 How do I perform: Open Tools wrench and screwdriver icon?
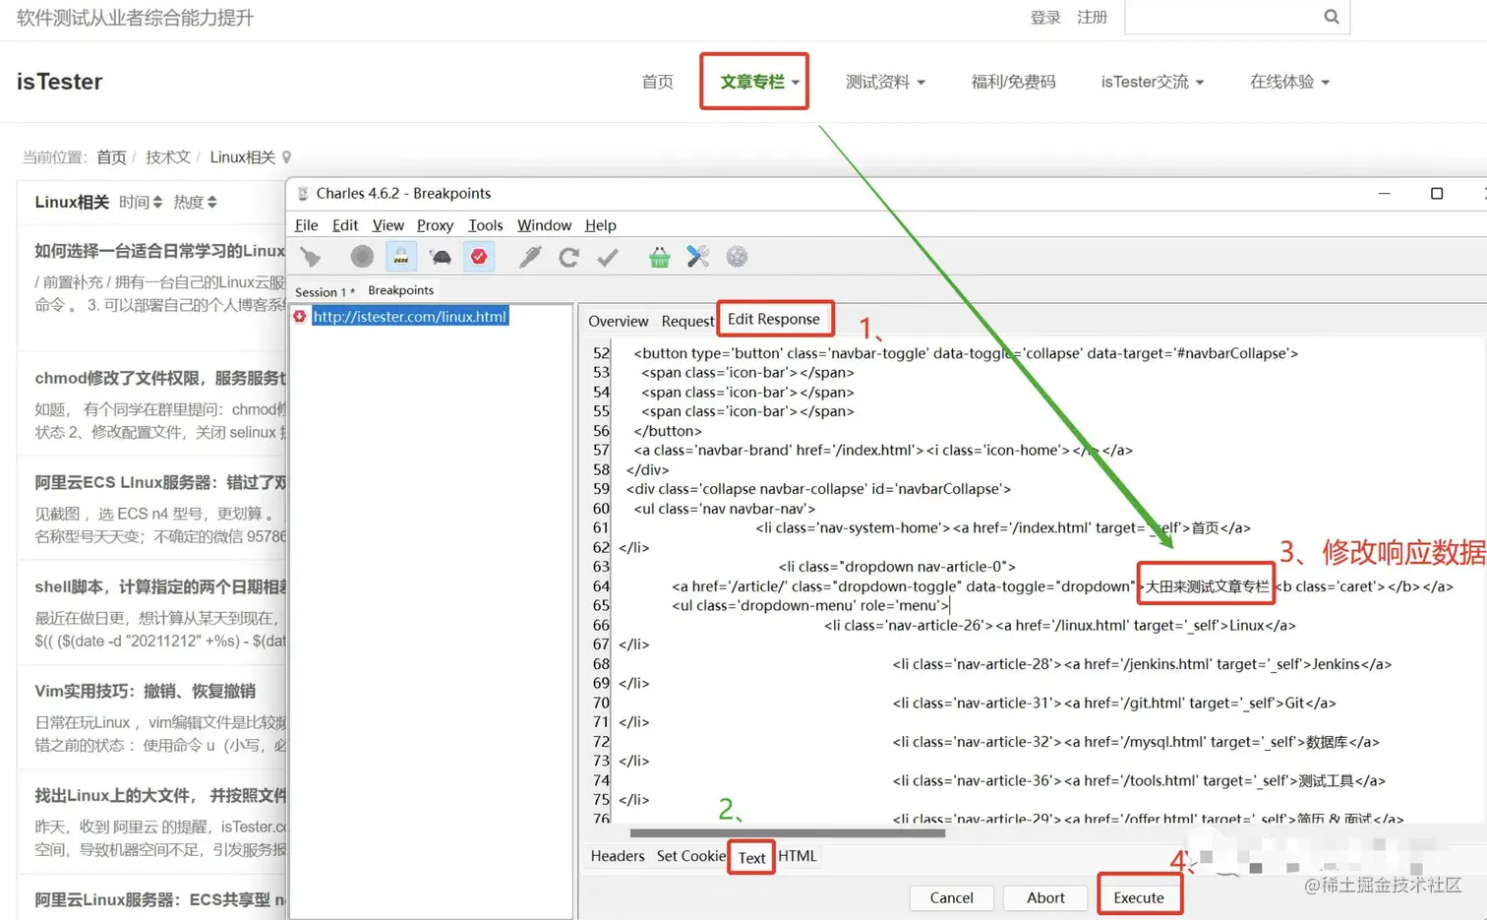click(x=697, y=257)
